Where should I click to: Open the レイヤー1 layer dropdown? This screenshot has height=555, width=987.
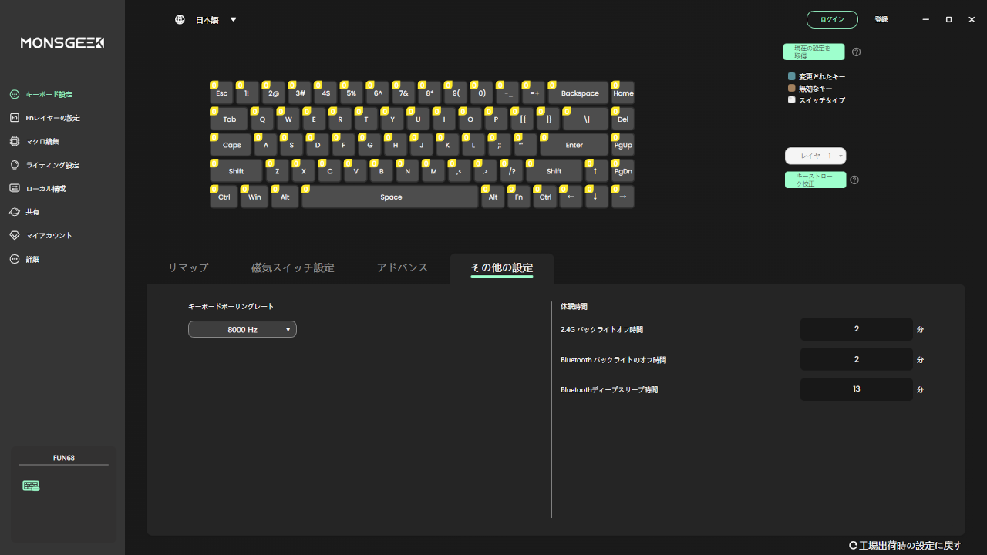coord(815,156)
